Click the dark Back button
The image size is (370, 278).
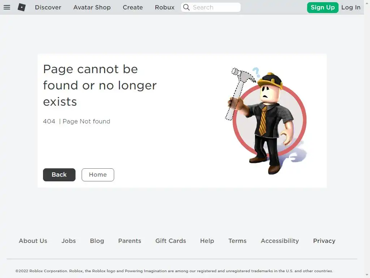(59, 175)
